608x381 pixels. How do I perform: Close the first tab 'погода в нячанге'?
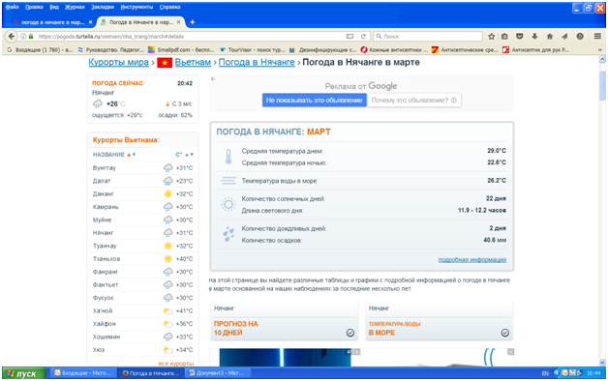(90, 22)
